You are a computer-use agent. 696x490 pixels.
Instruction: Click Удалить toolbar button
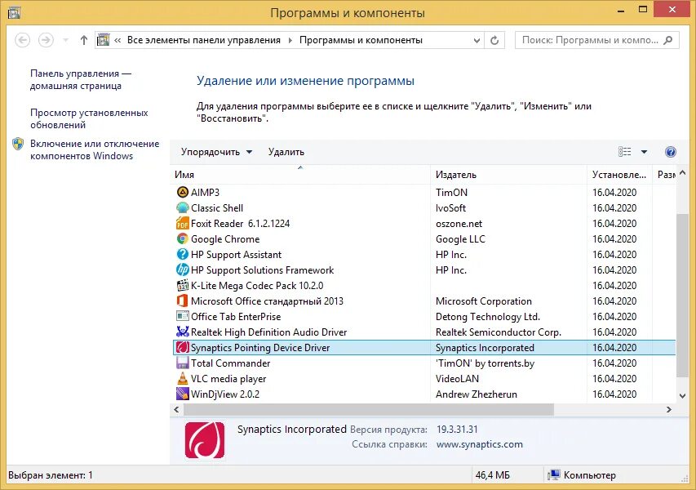click(x=286, y=152)
